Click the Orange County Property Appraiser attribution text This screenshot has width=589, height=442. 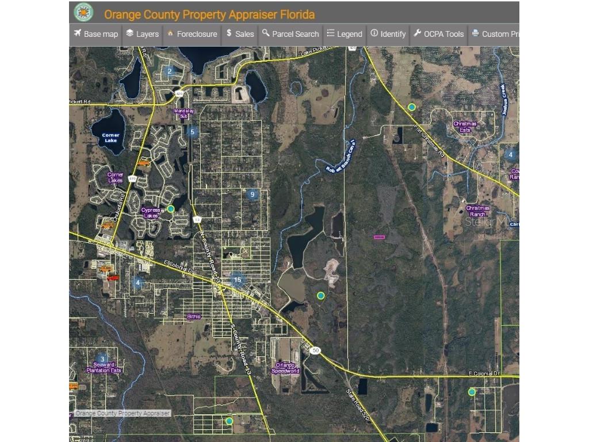pyautogui.click(x=124, y=413)
